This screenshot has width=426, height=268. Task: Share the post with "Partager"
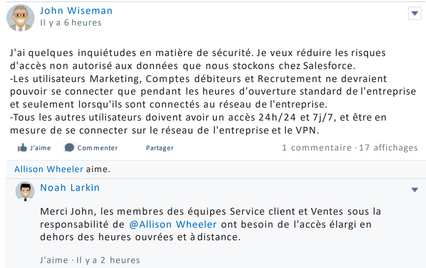pyautogui.click(x=160, y=148)
